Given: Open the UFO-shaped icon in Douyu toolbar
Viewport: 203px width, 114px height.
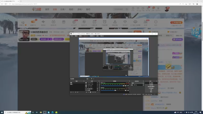Looking at the screenshot, I should (x=135, y=22).
